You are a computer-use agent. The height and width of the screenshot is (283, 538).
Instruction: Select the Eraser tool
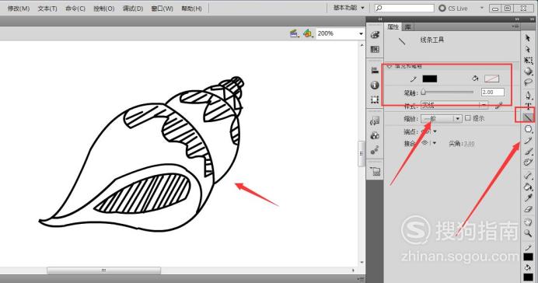528,209
